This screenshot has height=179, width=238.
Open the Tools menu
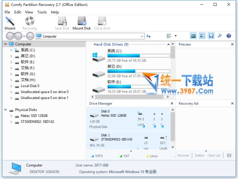pyautogui.click(x=42, y=12)
